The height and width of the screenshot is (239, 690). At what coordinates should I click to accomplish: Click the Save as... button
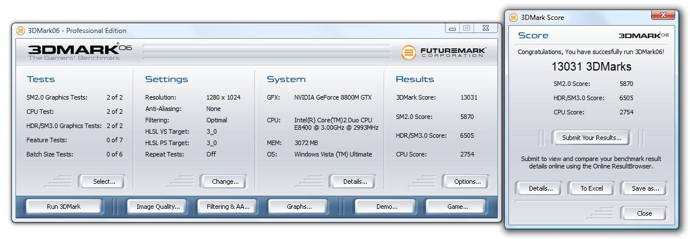pos(645,188)
